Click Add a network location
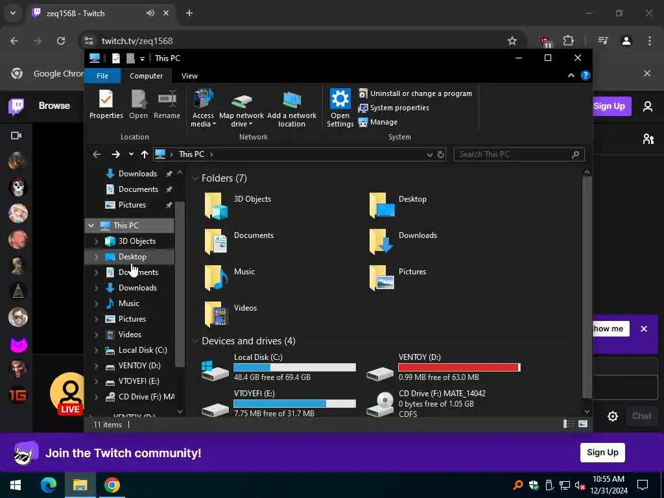 coord(291,108)
